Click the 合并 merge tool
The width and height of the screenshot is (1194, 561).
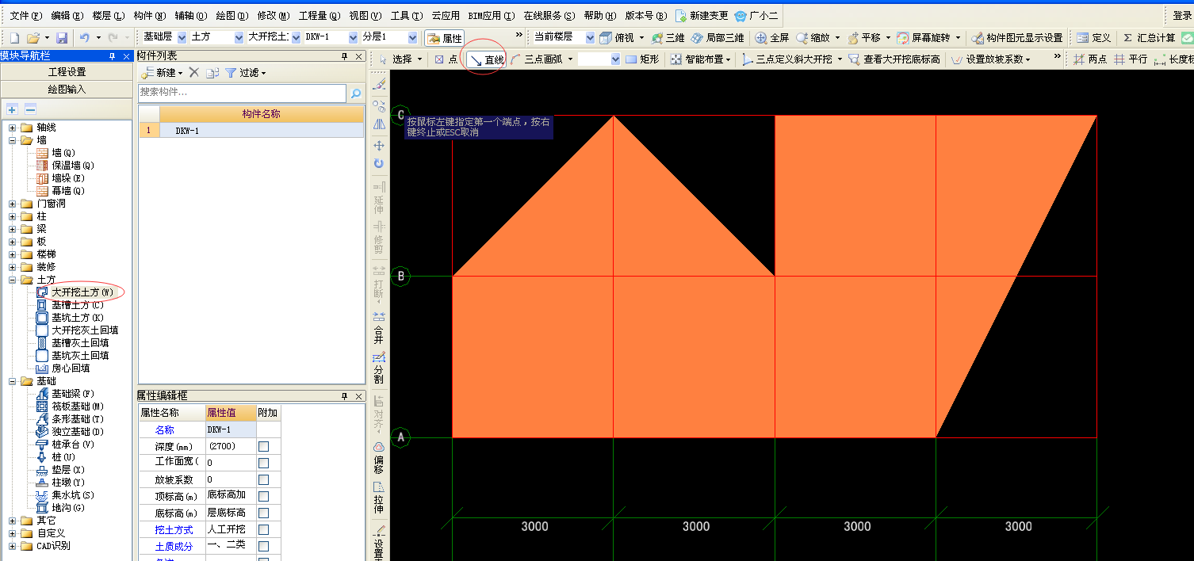(379, 326)
